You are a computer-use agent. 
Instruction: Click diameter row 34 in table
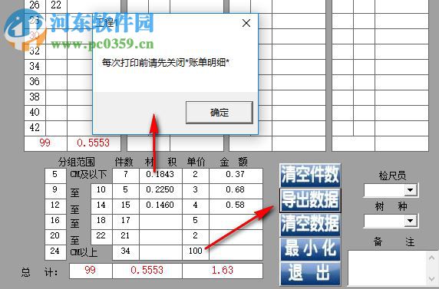(35, 67)
